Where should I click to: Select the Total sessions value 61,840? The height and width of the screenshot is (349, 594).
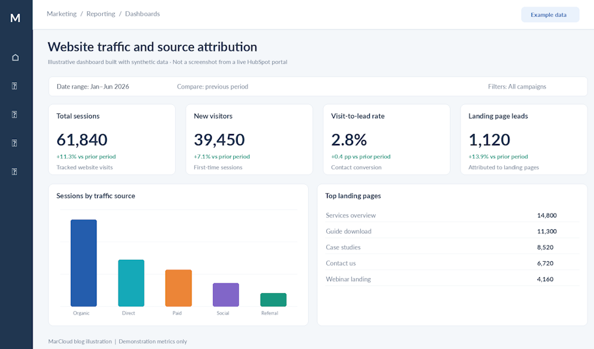coord(82,140)
